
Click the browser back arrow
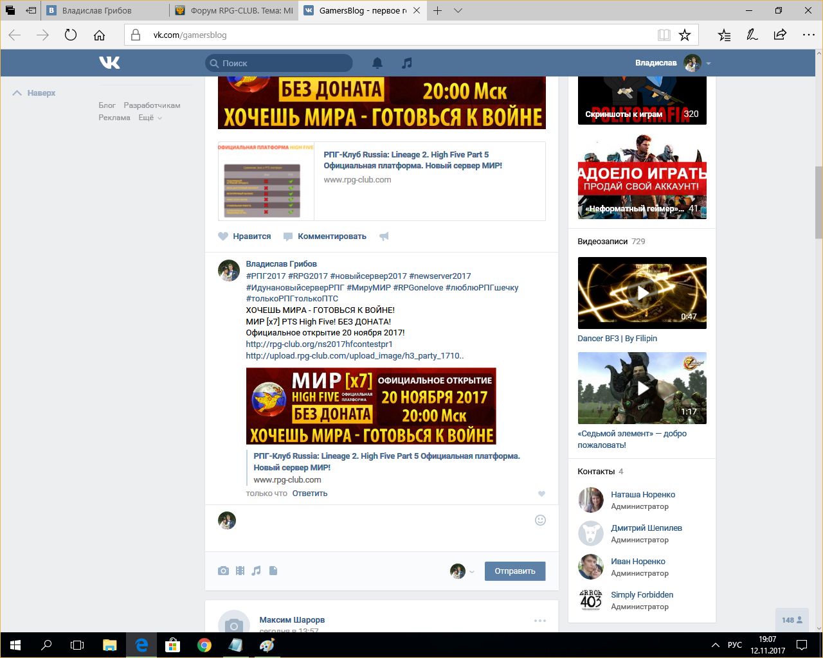tap(15, 35)
